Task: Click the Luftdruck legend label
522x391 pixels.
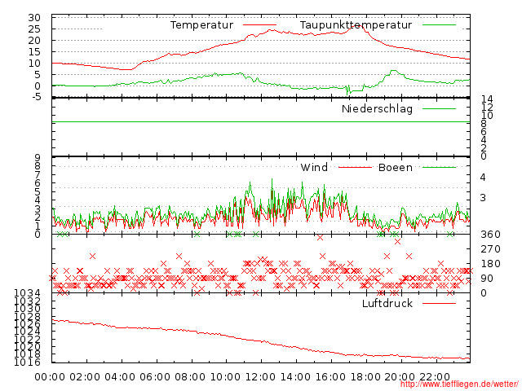Action: (387, 303)
